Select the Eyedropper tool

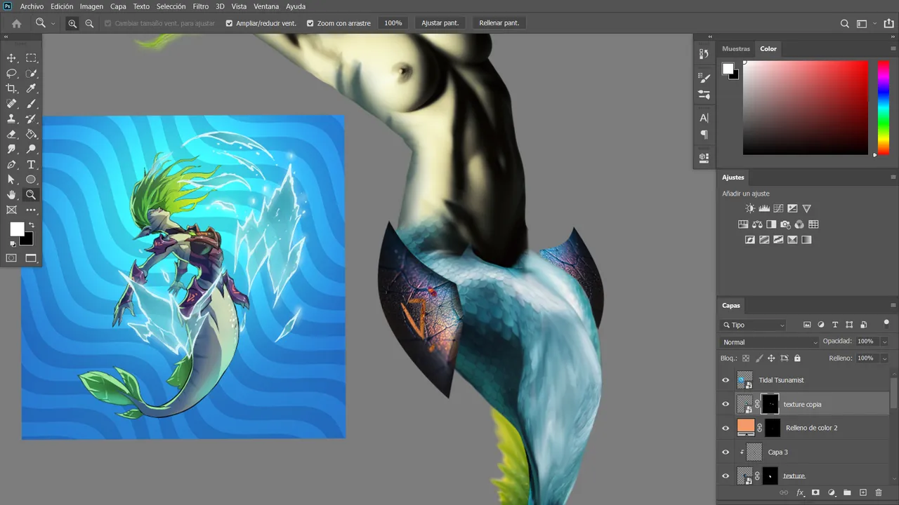coord(31,88)
